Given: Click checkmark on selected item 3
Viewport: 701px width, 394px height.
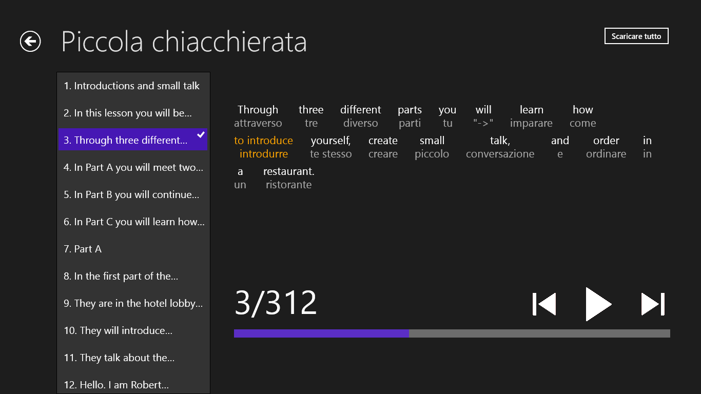Looking at the screenshot, I should tap(201, 135).
